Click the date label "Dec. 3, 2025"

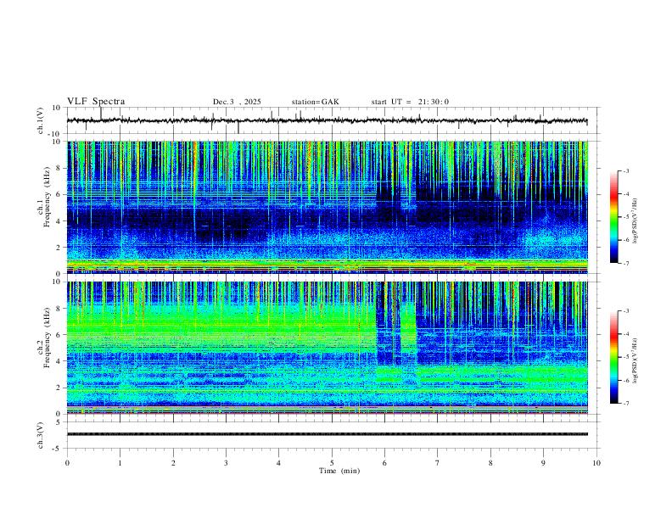coord(237,102)
